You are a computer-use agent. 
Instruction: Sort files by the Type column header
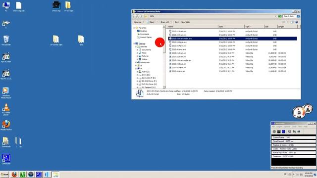pyautogui.click(x=254, y=27)
